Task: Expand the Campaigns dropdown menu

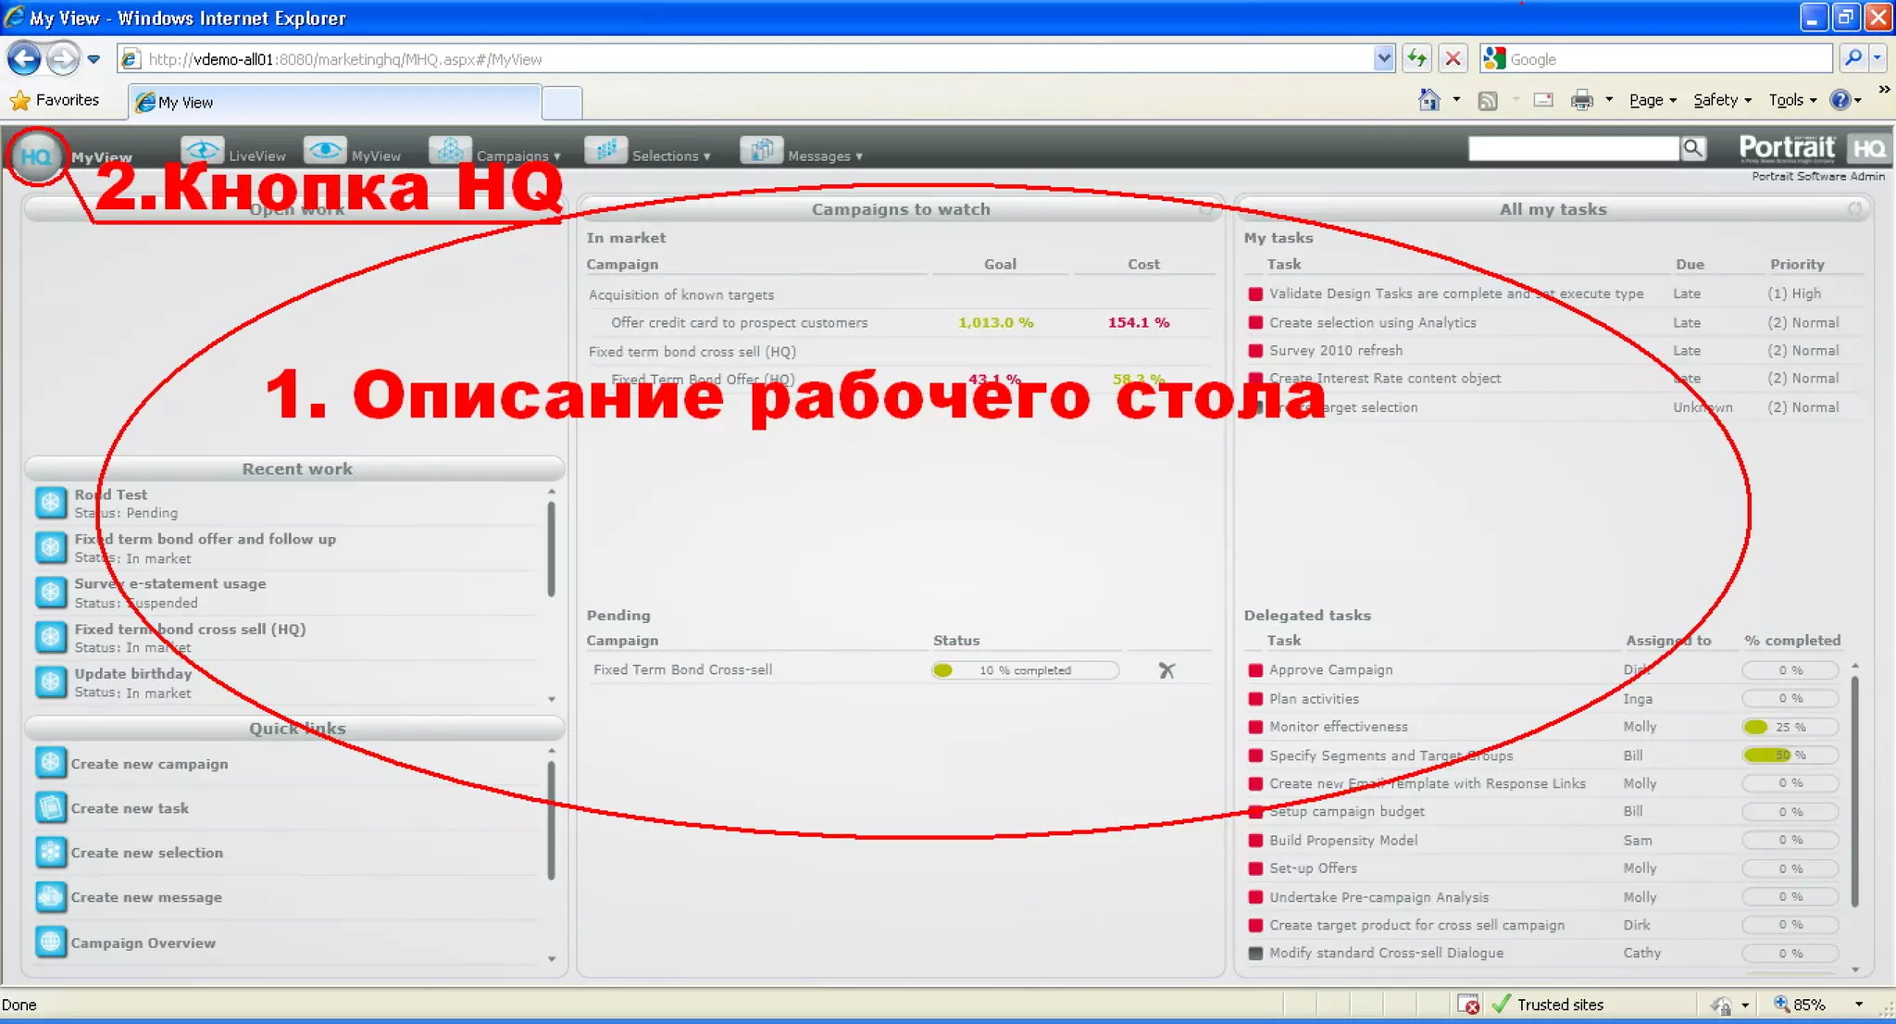Action: click(518, 156)
